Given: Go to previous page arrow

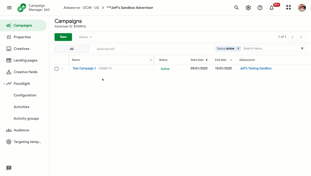Looking at the screenshot, I should click(x=293, y=37).
